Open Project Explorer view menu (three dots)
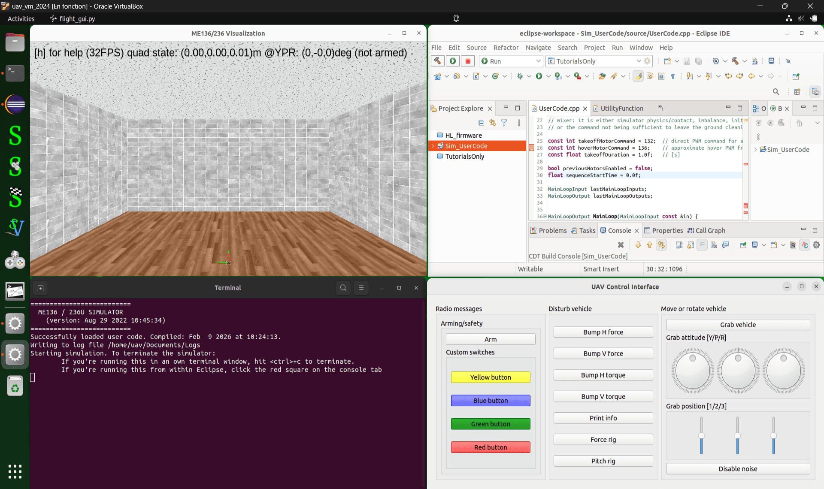This screenshot has height=489, width=824. pos(519,123)
